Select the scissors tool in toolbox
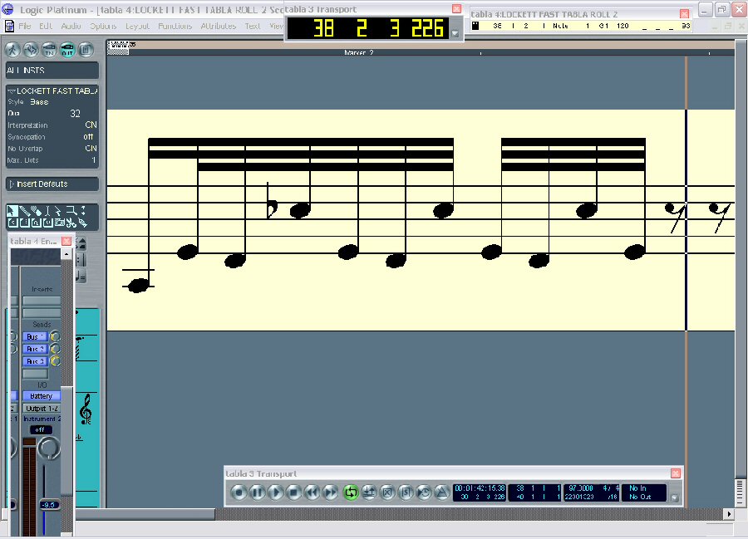This screenshot has height=539, width=748. (x=71, y=223)
